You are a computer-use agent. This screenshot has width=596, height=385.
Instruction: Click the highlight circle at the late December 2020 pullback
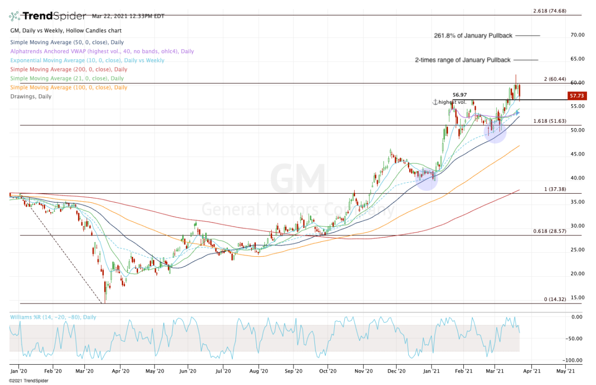[x=426, y=179]
